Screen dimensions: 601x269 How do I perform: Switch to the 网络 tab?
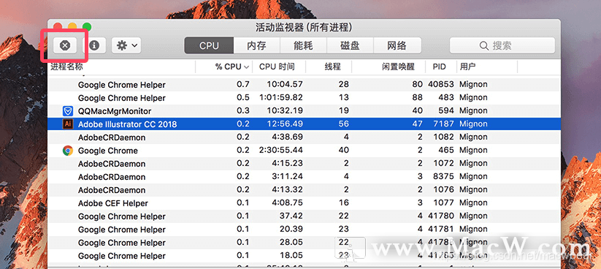[397, 45]
